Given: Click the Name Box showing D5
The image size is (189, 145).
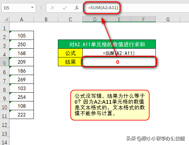Looking at the screenshot, I should point(19,8).
